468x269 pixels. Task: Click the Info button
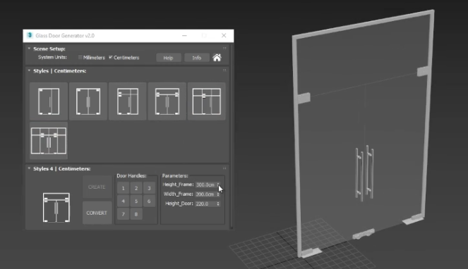point(197,58)
